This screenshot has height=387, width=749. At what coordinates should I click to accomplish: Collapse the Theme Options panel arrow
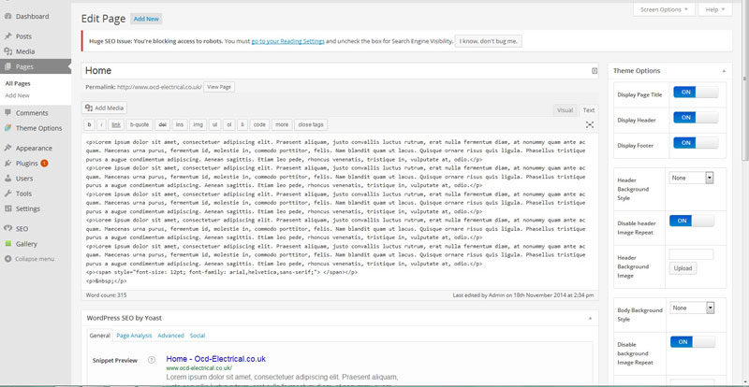pos(723,71)
